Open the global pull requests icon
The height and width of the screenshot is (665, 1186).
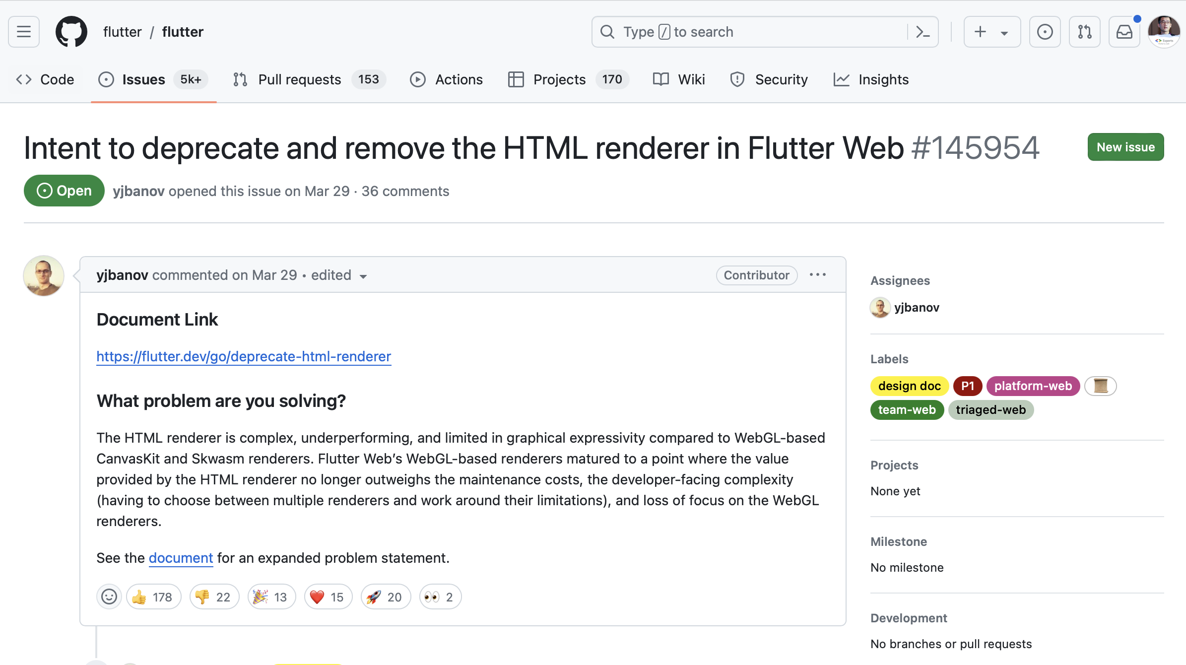[x=1084, y=32]
